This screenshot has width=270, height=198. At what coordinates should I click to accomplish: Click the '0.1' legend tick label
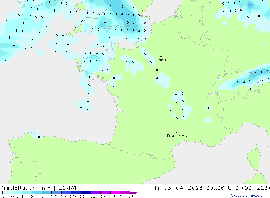click(5, 196)
